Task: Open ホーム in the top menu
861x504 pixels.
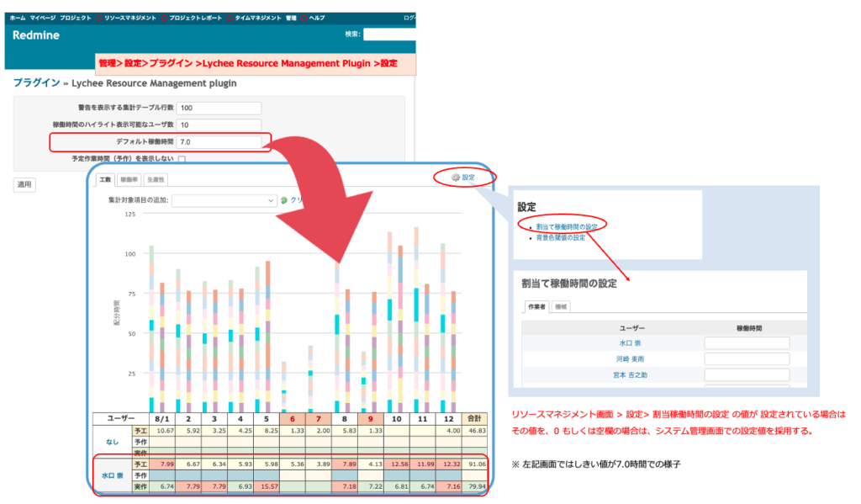Action: 18,19
